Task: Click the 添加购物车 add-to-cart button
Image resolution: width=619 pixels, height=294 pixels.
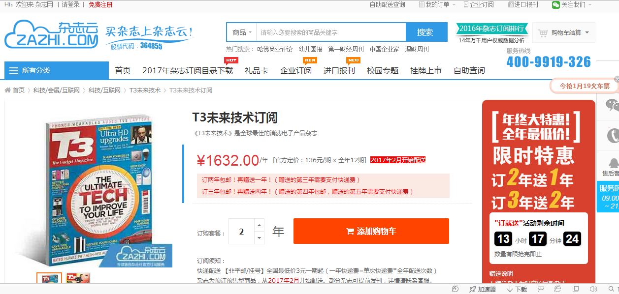Action: pyautogui.click(x=371, y=231)
